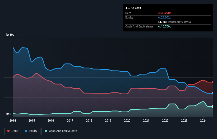
Task: Click the kr.0 y-axis label
Action: tap(9, 114)
